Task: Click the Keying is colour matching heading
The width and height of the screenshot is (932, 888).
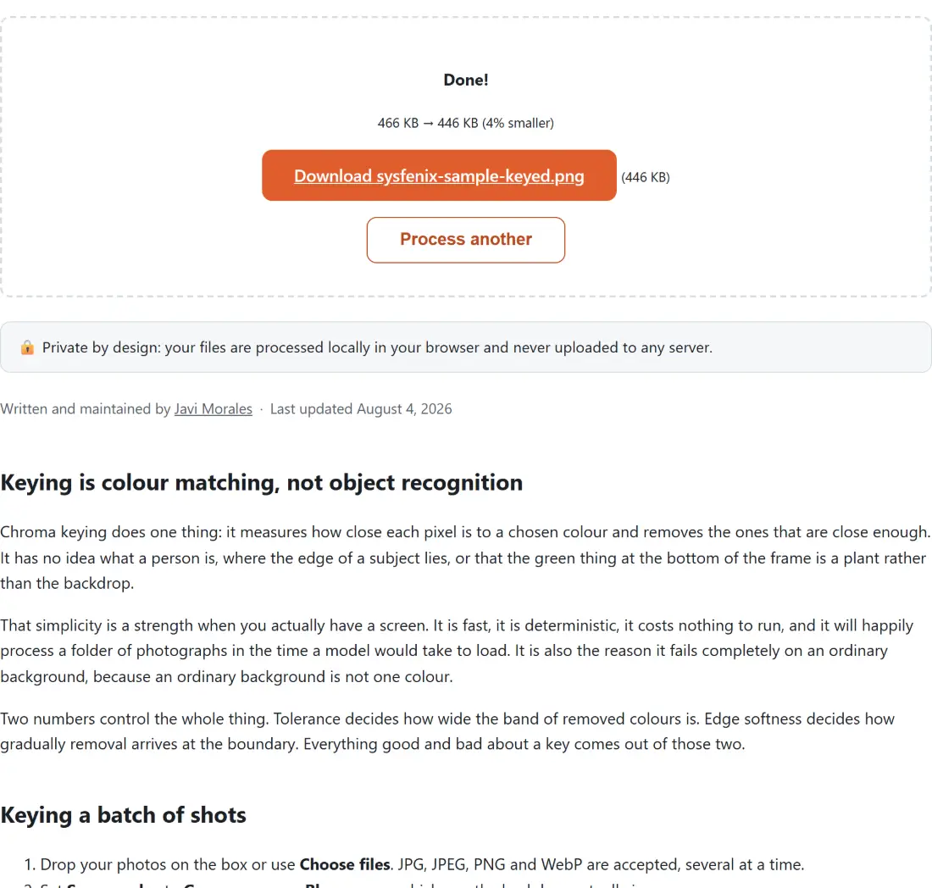Action: coord(262,483)
